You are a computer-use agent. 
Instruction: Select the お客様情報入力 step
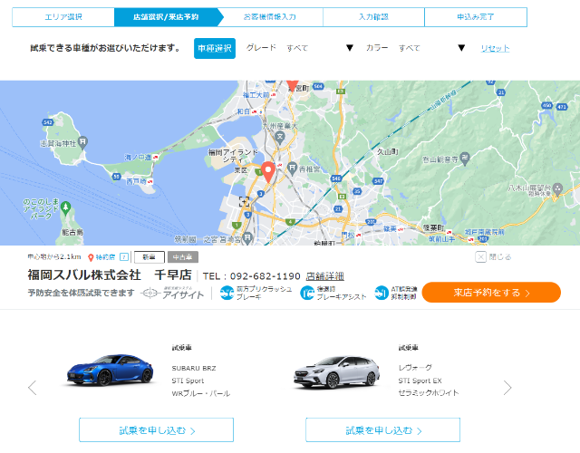point(270,17)
